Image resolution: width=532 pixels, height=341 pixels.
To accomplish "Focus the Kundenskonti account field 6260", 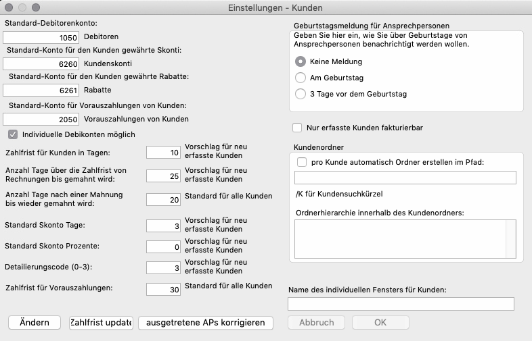I will (x=41, y=64).
